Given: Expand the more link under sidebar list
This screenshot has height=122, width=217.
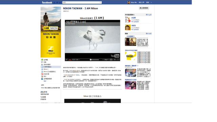Looking at the screenshot, I should point(45,81).
